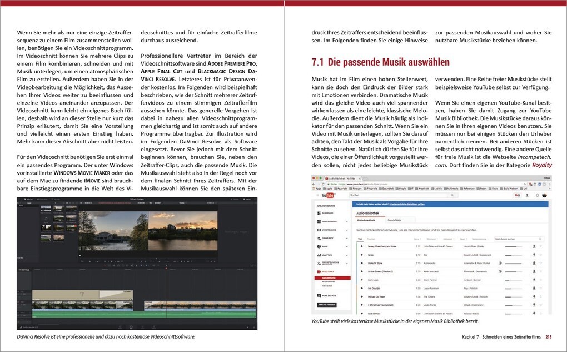This screenshot has width=567, height=352.
Task: Open Video-Editor under Video Tools
Action: (327, 286)
